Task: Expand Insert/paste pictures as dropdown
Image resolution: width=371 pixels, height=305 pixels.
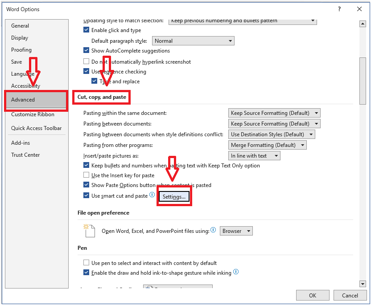Action: (254, 156)
